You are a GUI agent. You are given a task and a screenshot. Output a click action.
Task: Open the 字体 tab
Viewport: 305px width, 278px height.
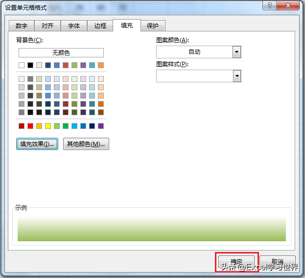coord(74,25)
